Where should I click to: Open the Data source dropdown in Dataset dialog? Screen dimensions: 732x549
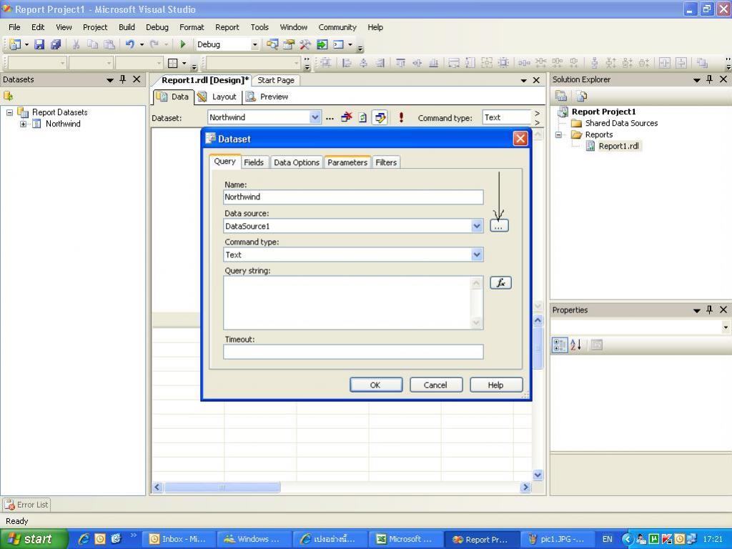click(477, 226)
